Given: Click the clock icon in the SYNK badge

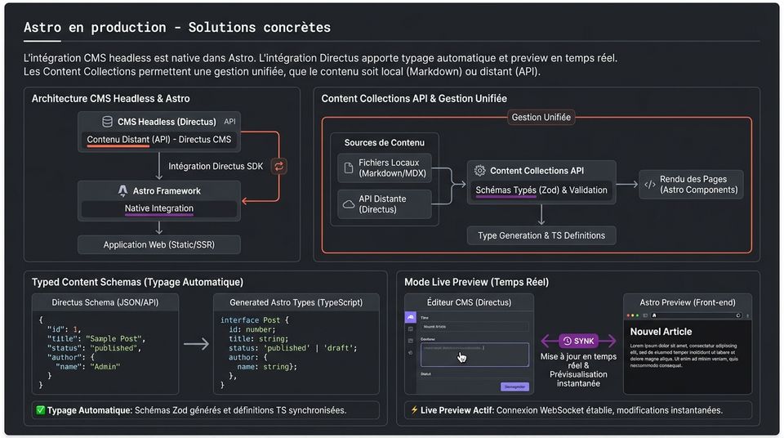Looking at the screenshot, I should (x=567, y=341).
